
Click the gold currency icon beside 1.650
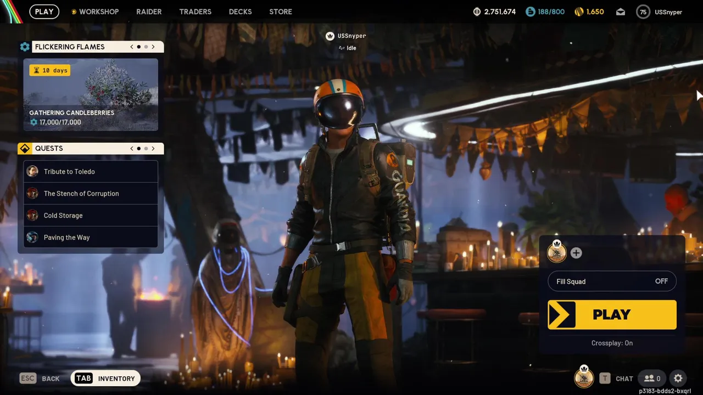click(x=579, y=12)
